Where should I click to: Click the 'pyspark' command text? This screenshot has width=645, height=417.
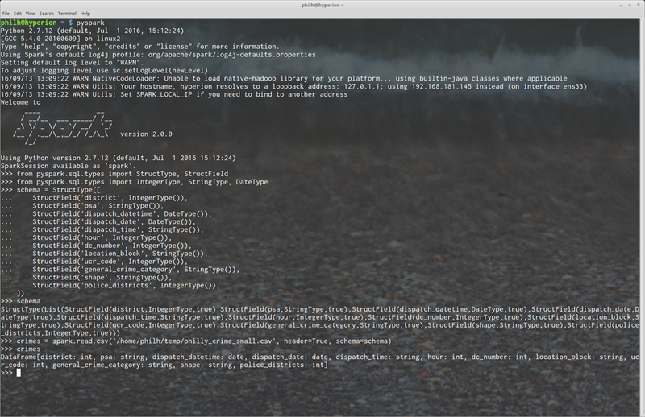pos(90,23)
